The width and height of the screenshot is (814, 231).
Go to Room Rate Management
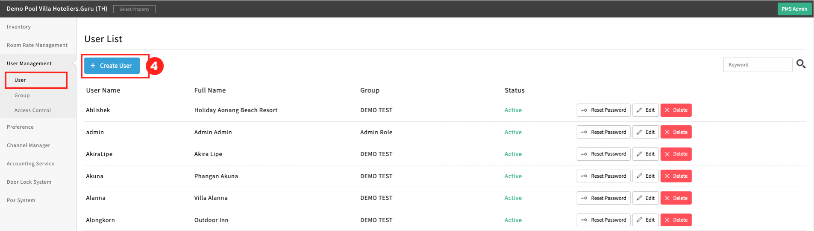click(x=37, y=45)
